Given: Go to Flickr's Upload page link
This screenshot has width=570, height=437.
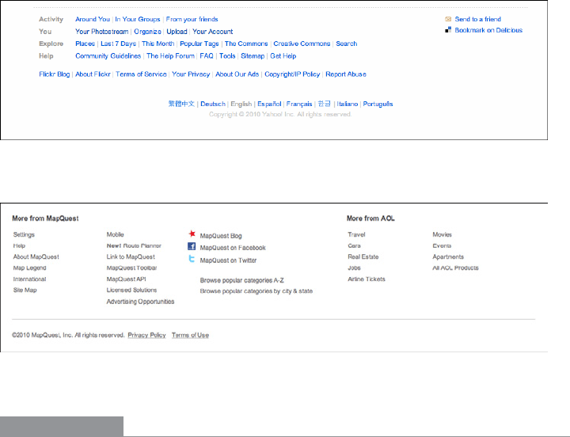Looking at the screenshot, I should point(177,32).
